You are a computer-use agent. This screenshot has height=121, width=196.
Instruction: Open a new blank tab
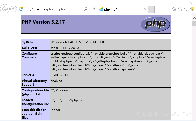click(151, 9)
